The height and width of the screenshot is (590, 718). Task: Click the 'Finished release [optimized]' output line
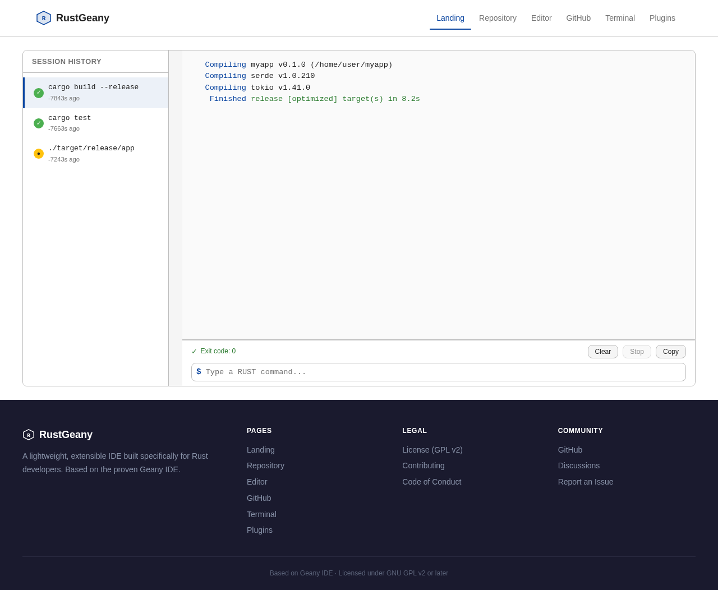(x=315, y=99)
